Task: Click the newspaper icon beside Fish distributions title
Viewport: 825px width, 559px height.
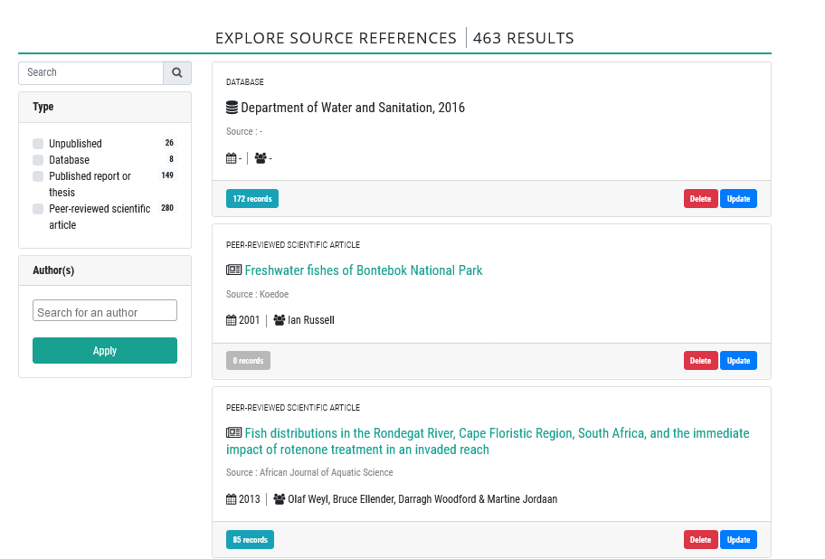Action: [x=233, y=432]
